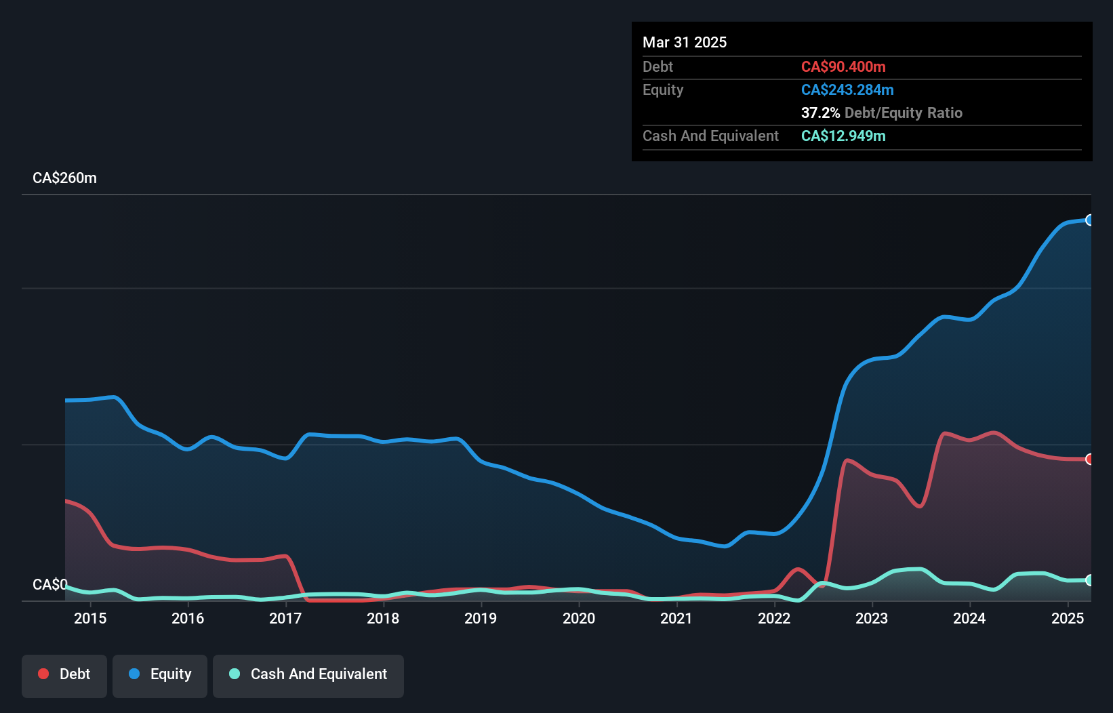Screen dimensions: 1113x713
Task: Click the 37.2% Debt/Equity Ratio text
Action: tap(882, 113)
